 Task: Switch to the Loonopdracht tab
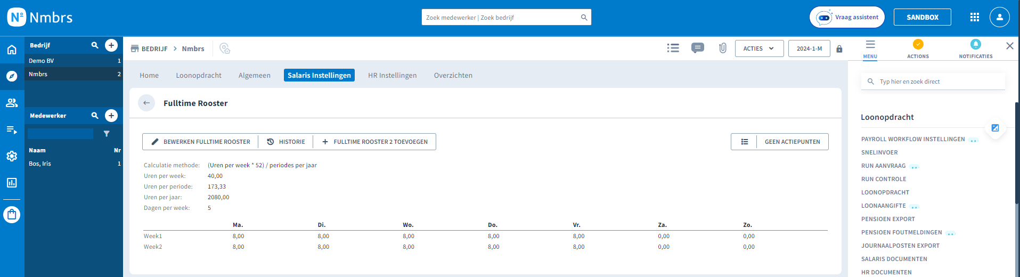pos(199,75)
